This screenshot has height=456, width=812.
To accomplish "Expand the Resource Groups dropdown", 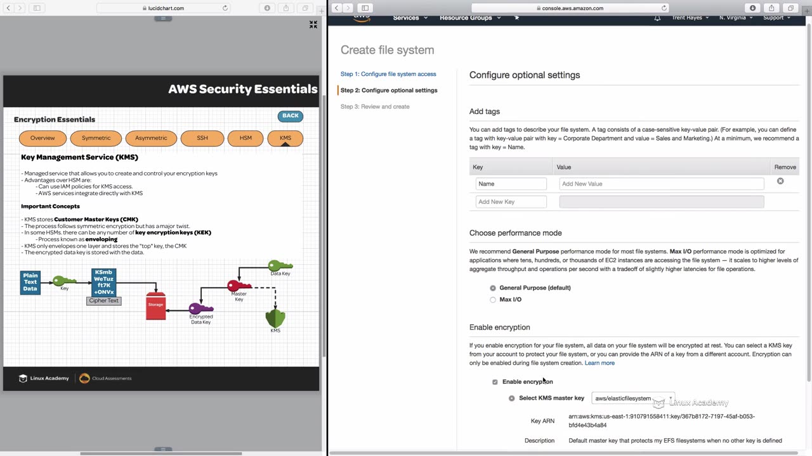I will tap(470, 18).
